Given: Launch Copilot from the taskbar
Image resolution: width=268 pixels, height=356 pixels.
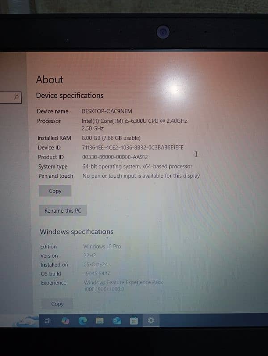Looking at the screenshot, I should [x=65, y=321].
